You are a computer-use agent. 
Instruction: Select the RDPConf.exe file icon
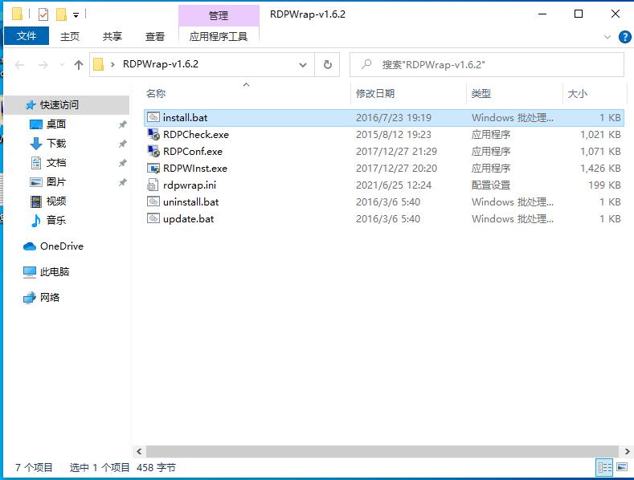(153, 151)
